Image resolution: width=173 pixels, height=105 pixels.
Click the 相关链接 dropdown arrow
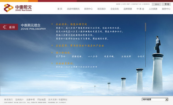(166, 100)
